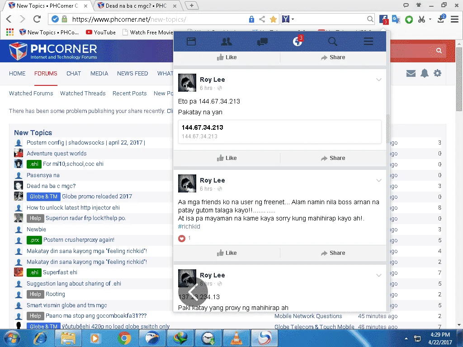
Task: Go back with the browser back arrow
Action: (x=9, y=19)
